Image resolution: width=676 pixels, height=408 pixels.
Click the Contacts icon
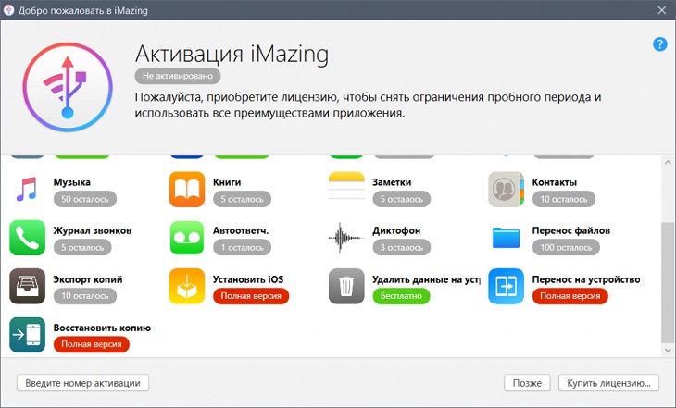tap(507, 190)
